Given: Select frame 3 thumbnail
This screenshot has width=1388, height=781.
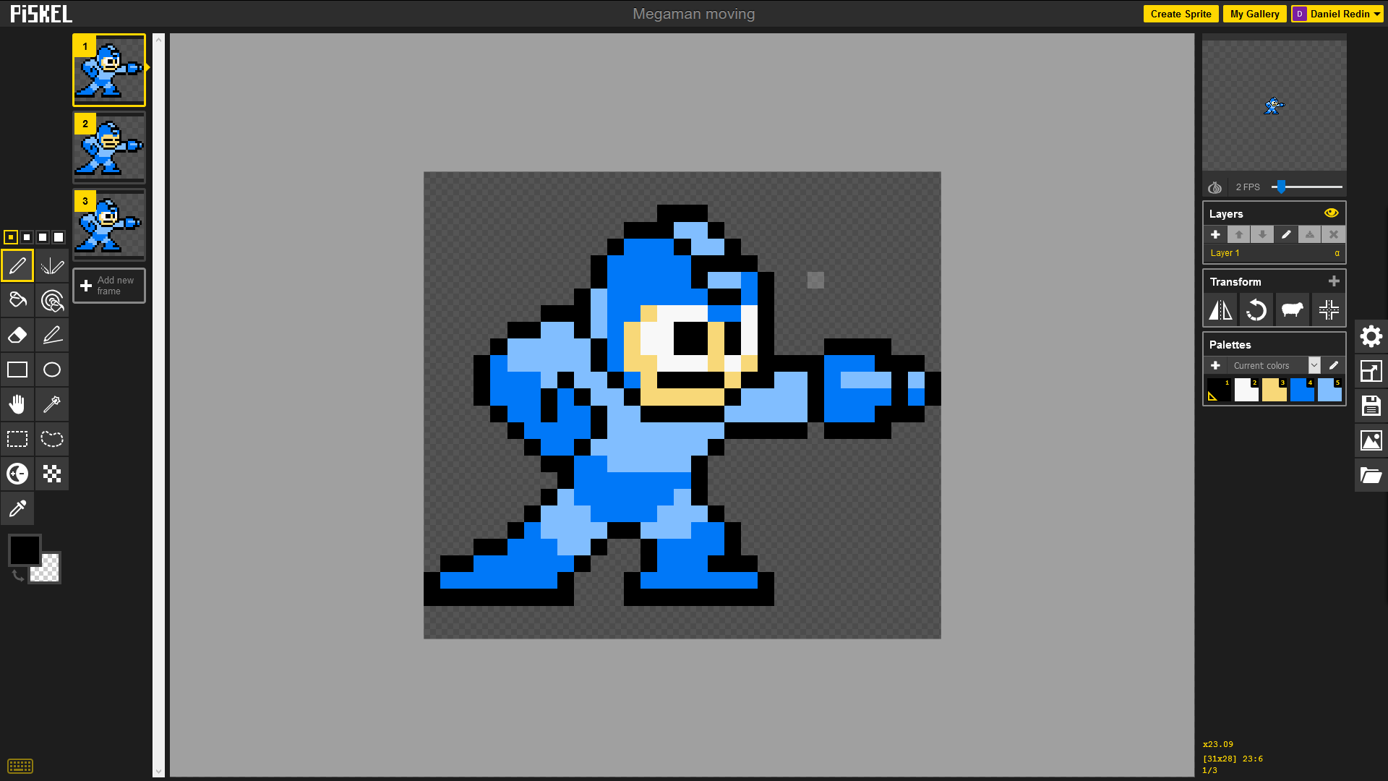Looking at the screenshot, I should pyautogui.click(x=109, y=225).
